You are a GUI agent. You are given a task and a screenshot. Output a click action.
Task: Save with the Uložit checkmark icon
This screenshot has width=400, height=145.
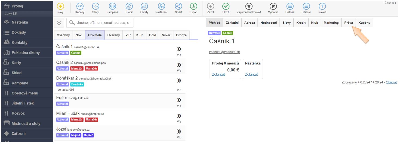(226, 7)
